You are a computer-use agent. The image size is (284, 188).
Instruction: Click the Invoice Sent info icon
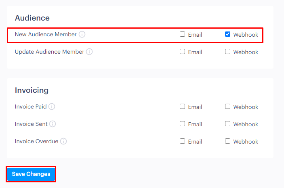(x=53, y=124)
